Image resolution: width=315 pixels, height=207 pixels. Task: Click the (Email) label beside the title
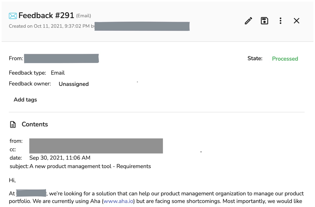83,16
